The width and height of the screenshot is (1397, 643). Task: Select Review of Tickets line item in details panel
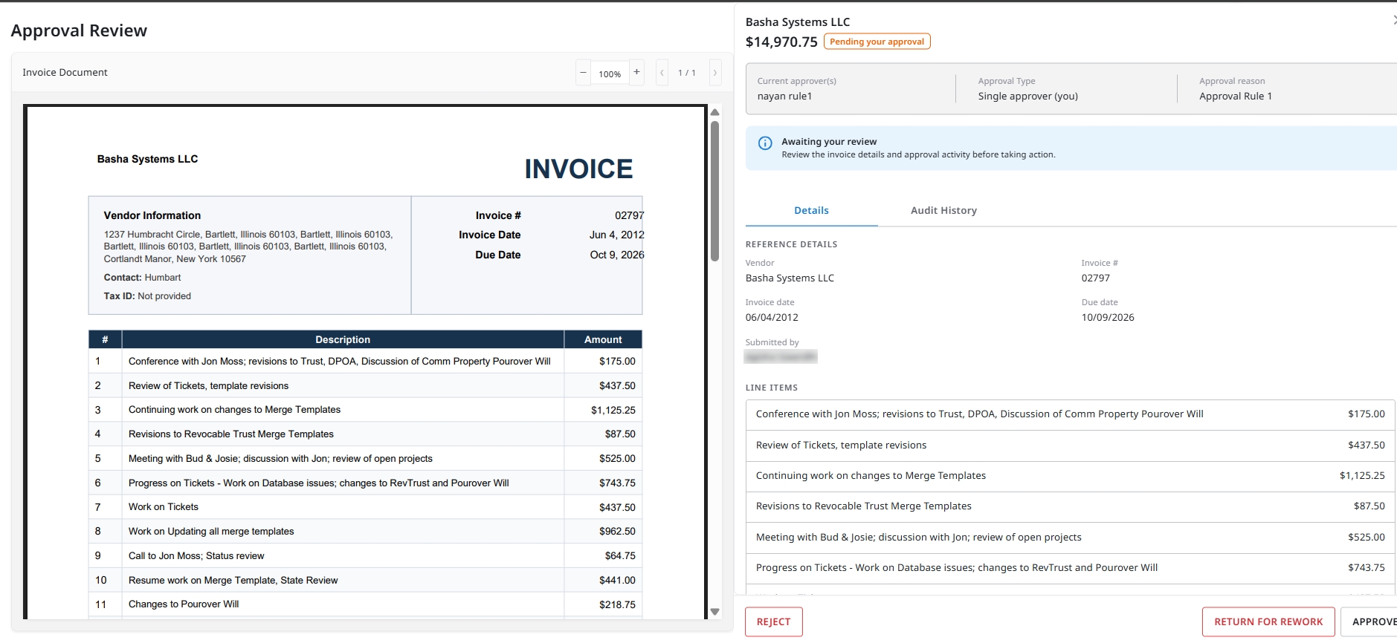click(x=1070, y=445)
